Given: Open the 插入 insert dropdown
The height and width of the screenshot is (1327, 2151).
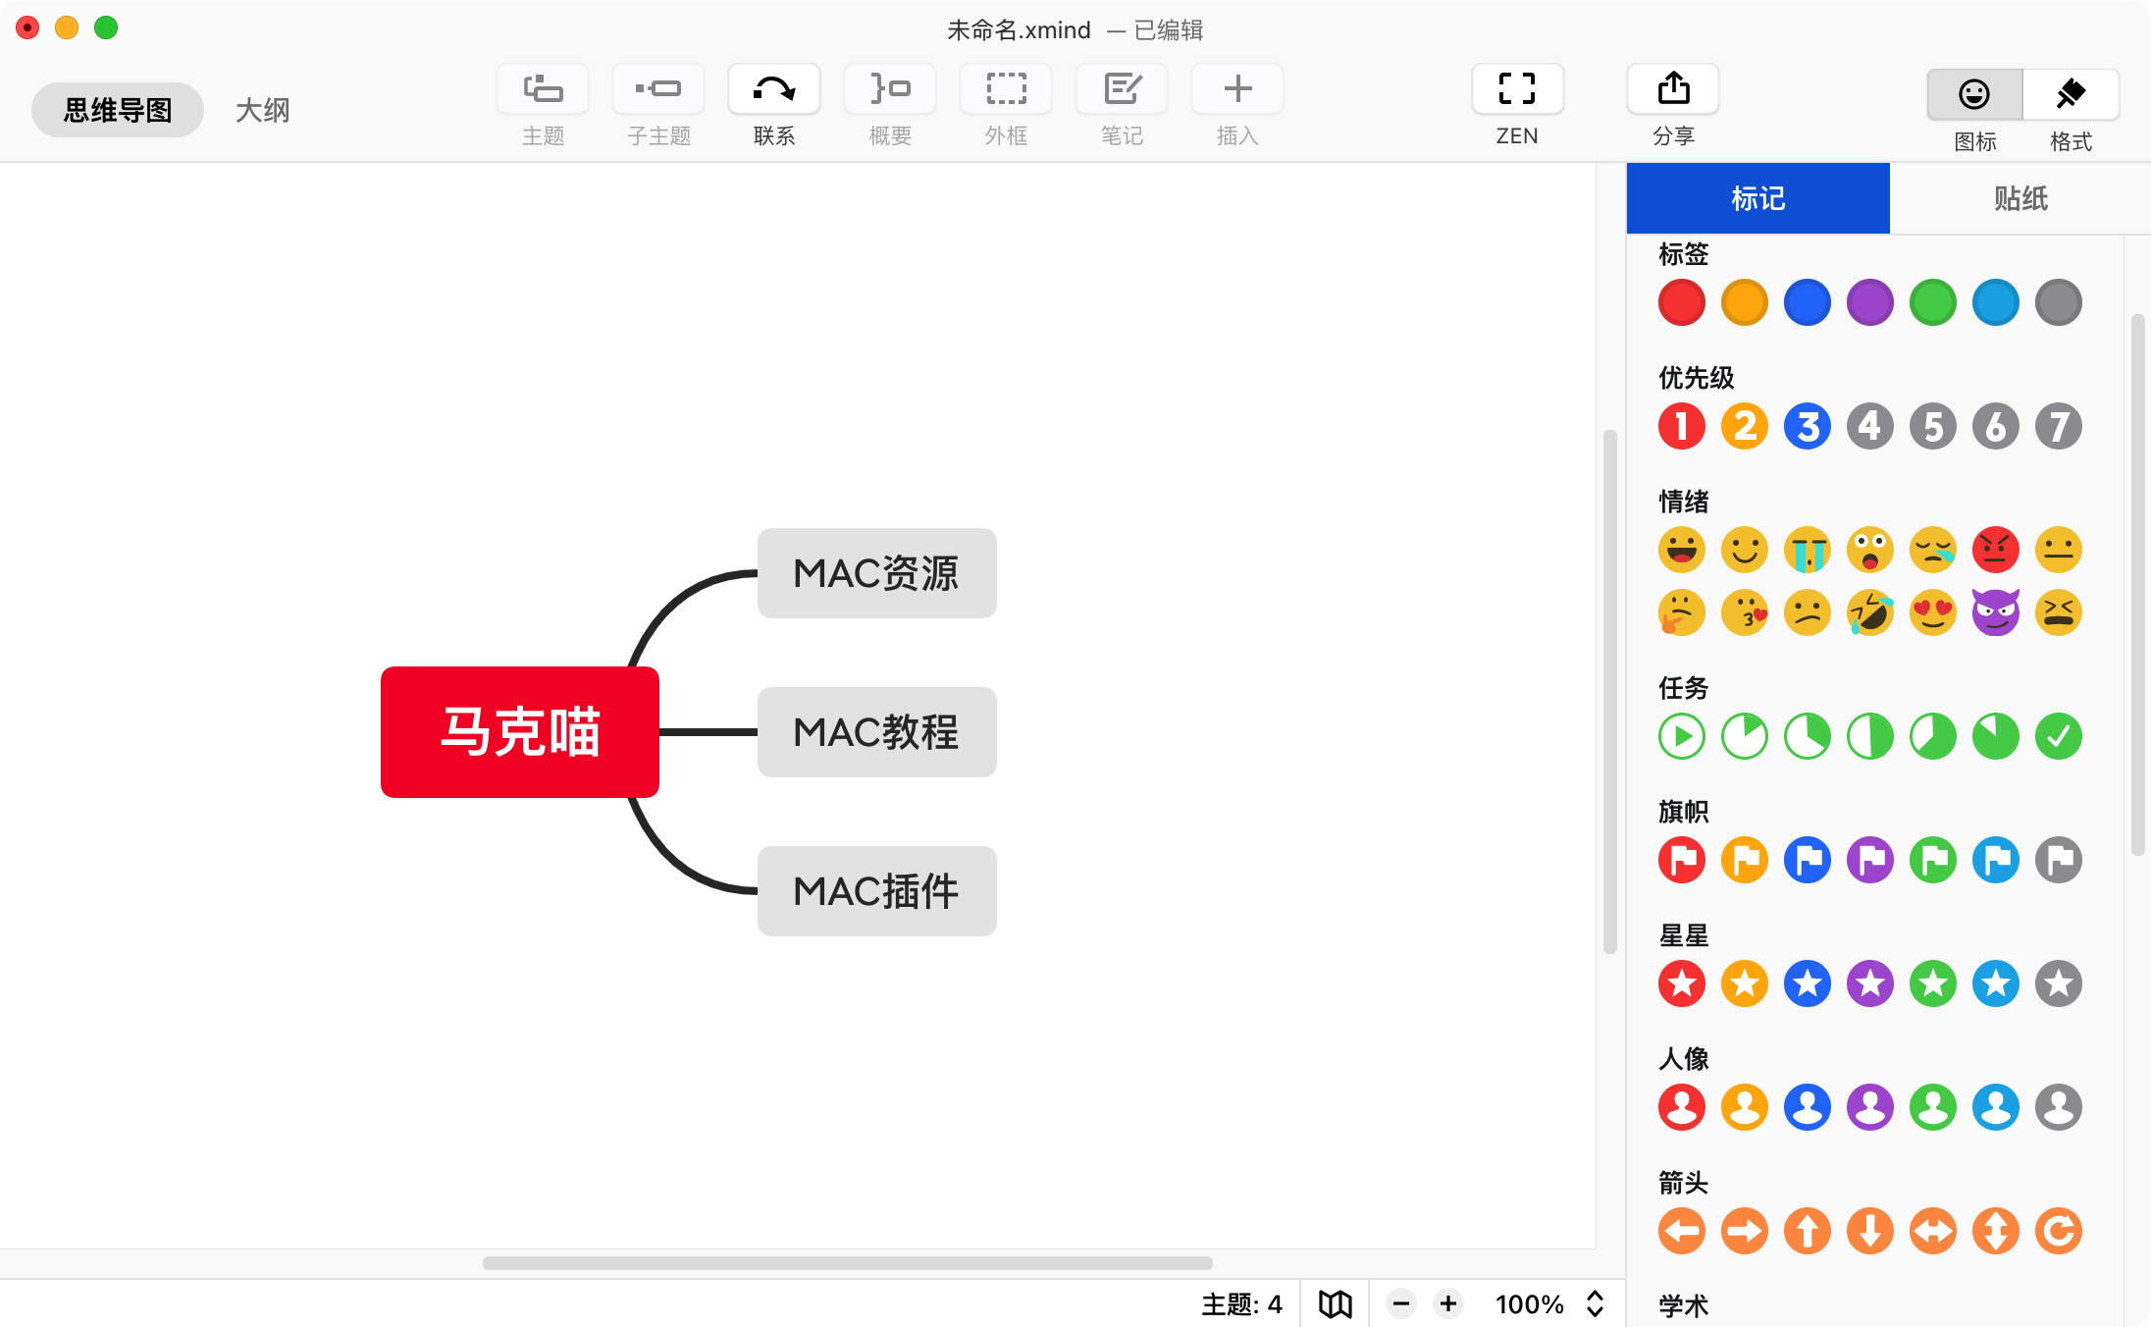Looking at the screenshot, I should click(1237, 90).
